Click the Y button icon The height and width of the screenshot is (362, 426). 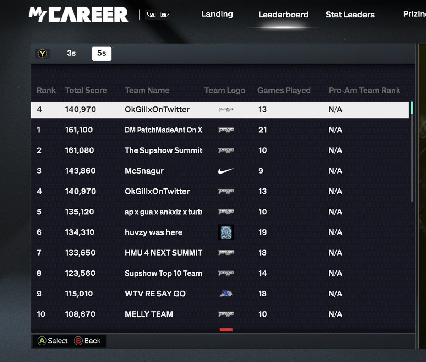tap(43, 54)
